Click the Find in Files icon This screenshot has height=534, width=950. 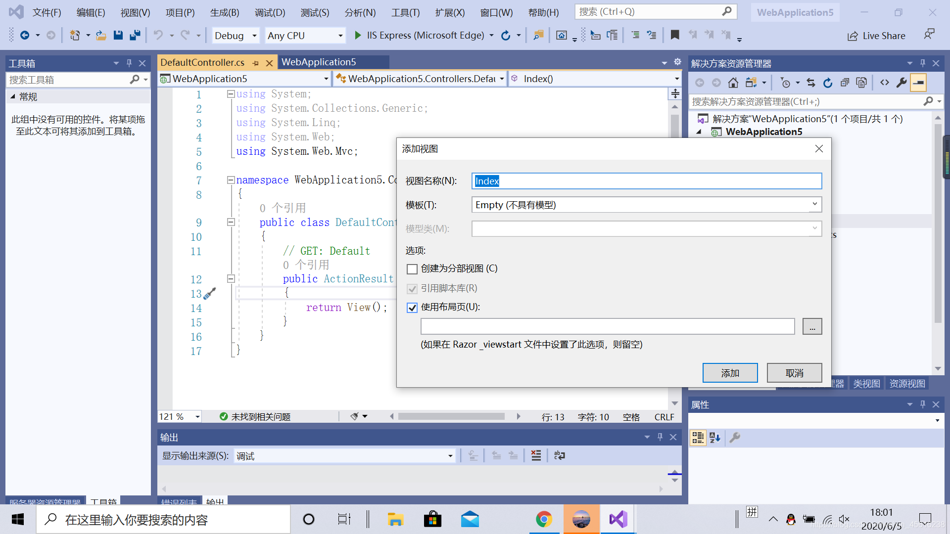[x=538, y=35]
